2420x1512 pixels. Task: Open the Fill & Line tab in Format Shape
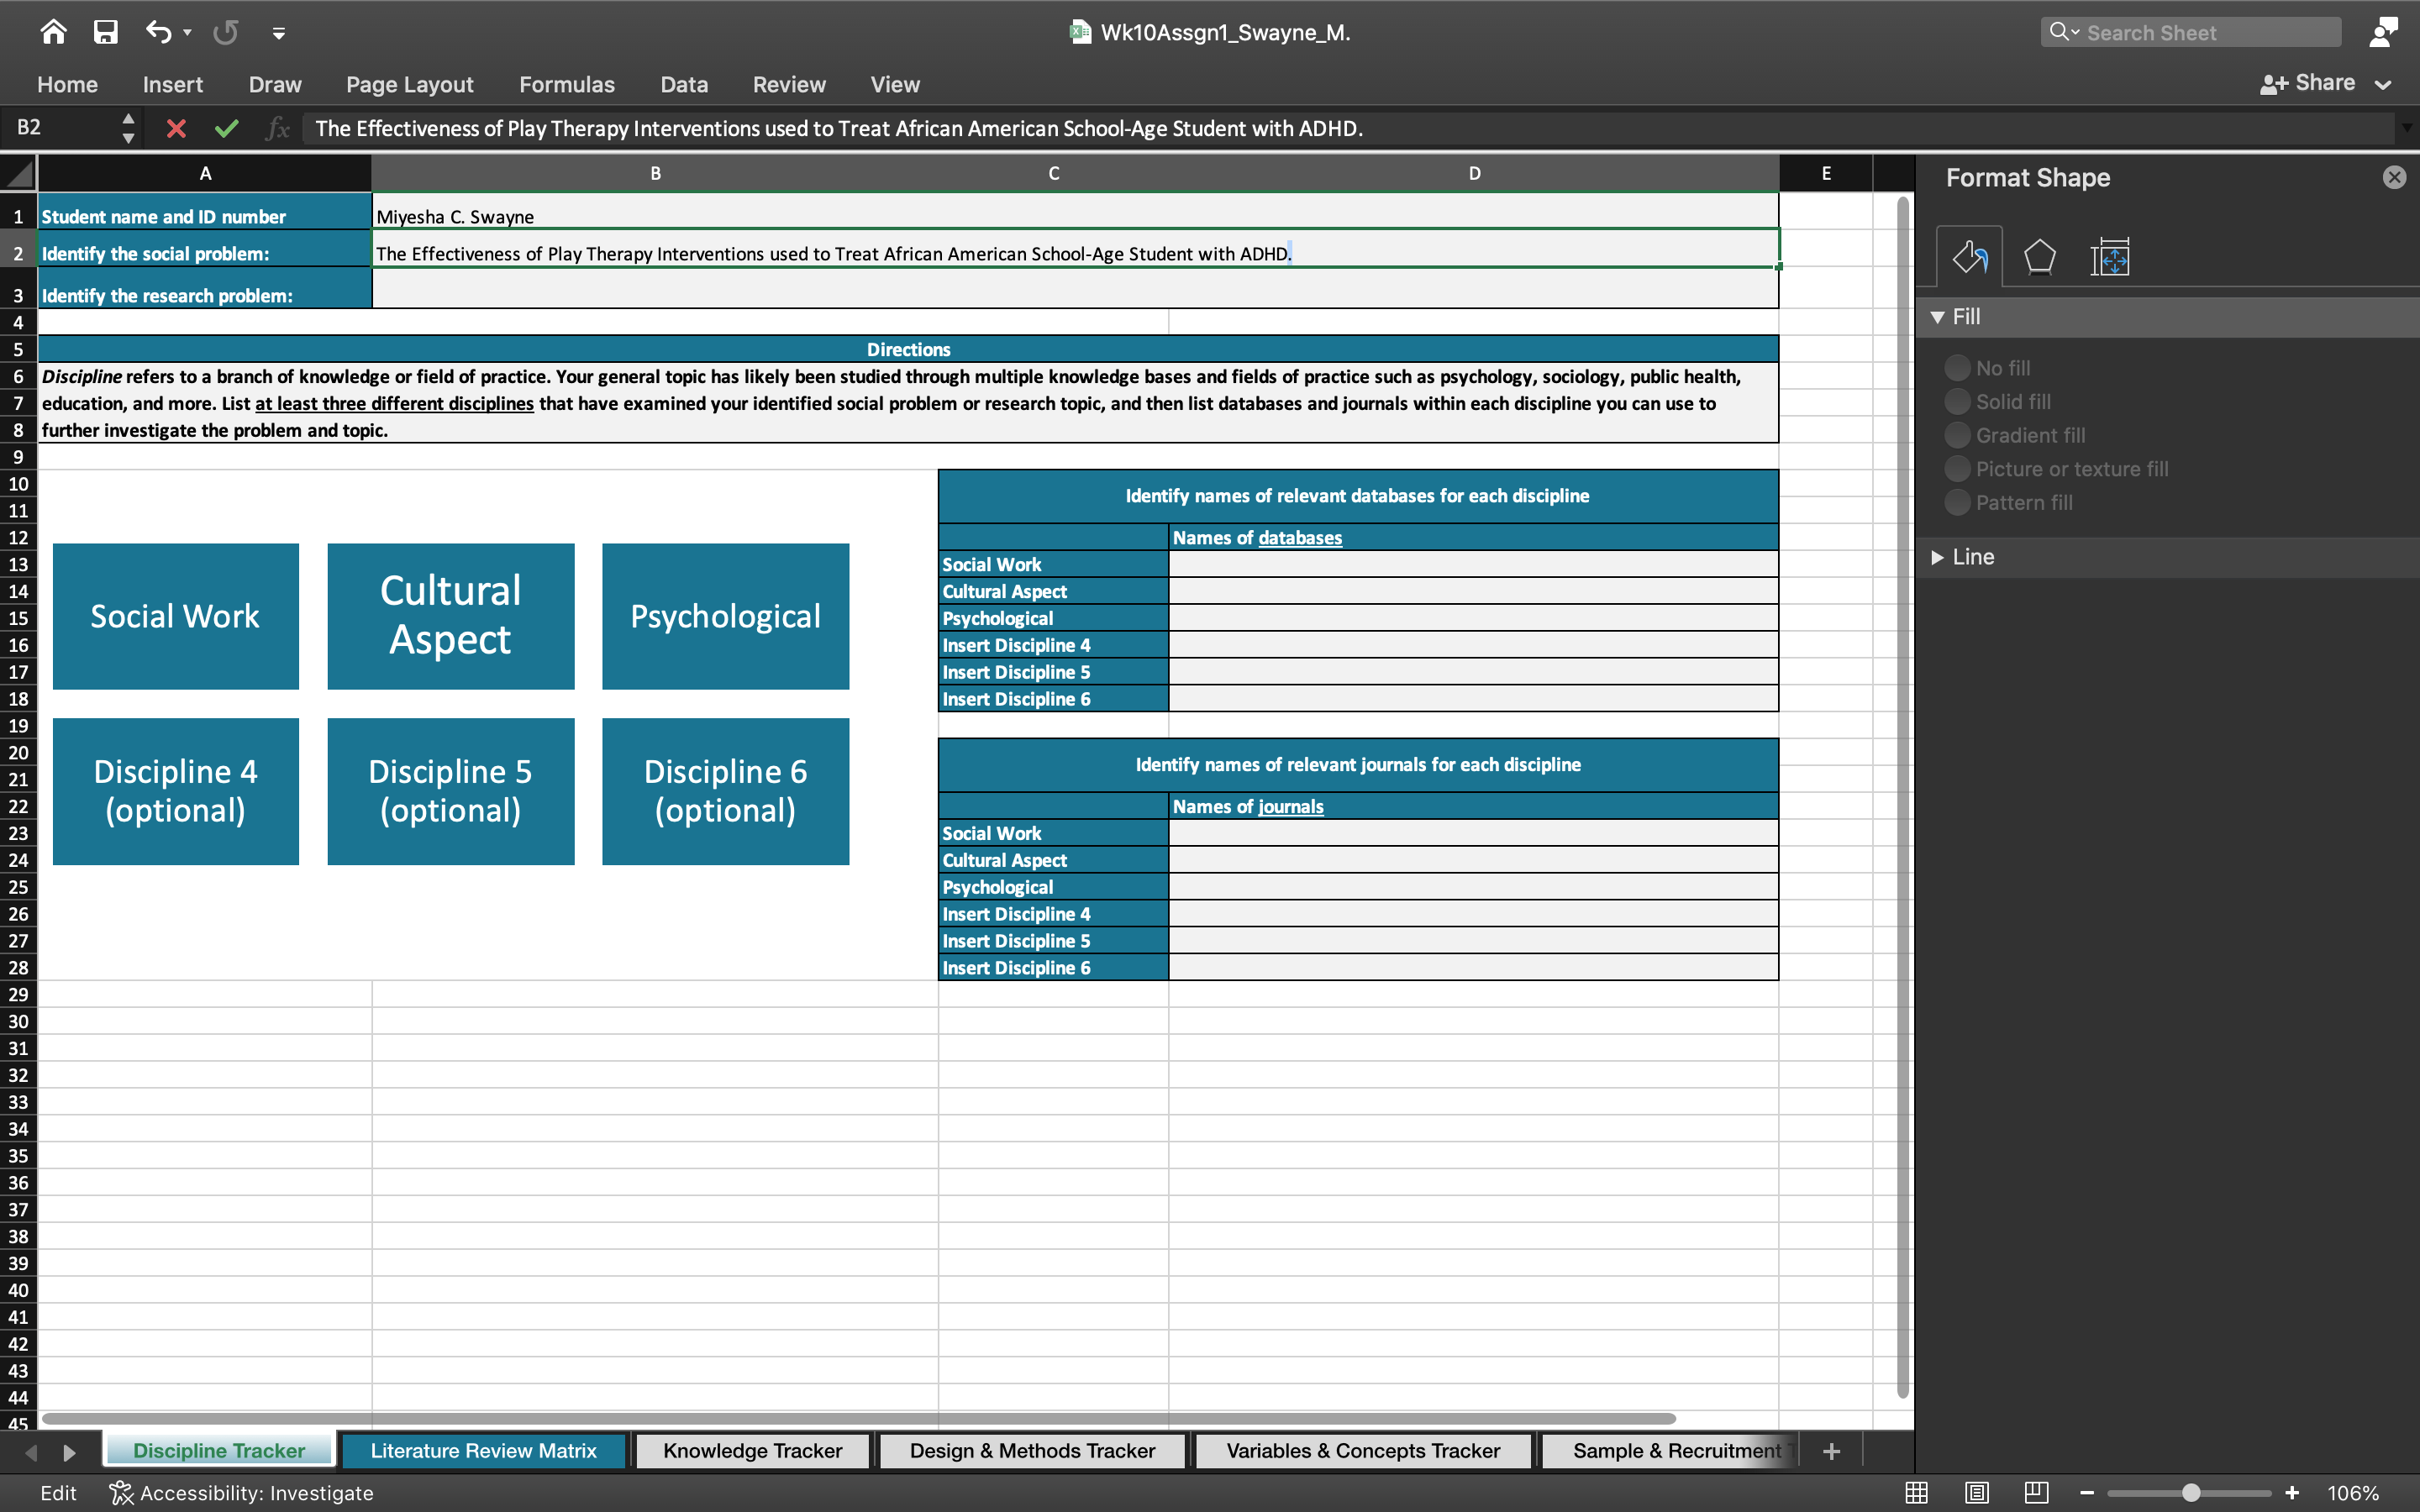tap(1969, 257)
